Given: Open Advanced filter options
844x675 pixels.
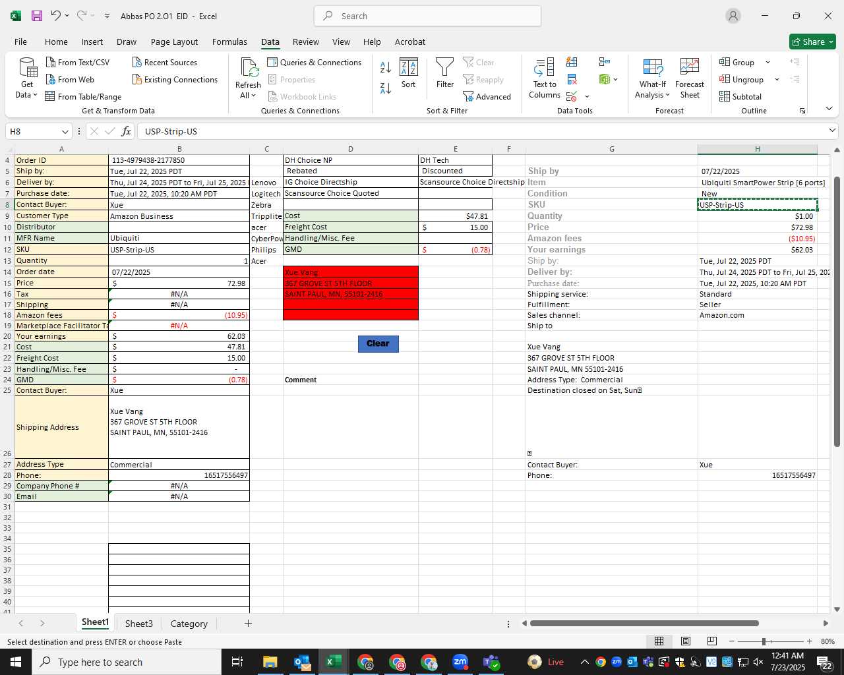Looking at the screenshot, I should click(487, 96).
